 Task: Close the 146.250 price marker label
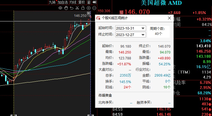pos(89,13)
